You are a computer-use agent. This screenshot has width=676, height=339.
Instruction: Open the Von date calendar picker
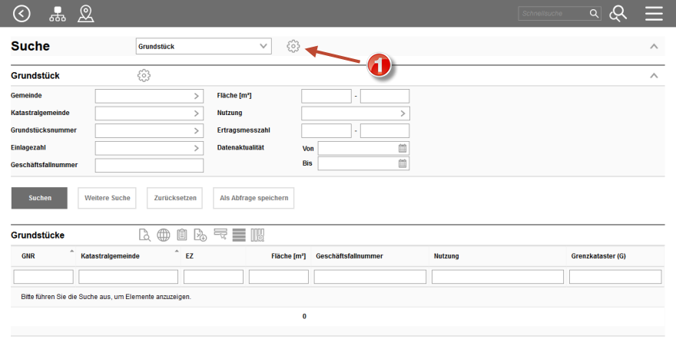pyautogui.click(x=403, y=148)
